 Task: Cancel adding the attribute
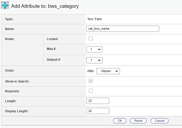[x=159, y=121]
